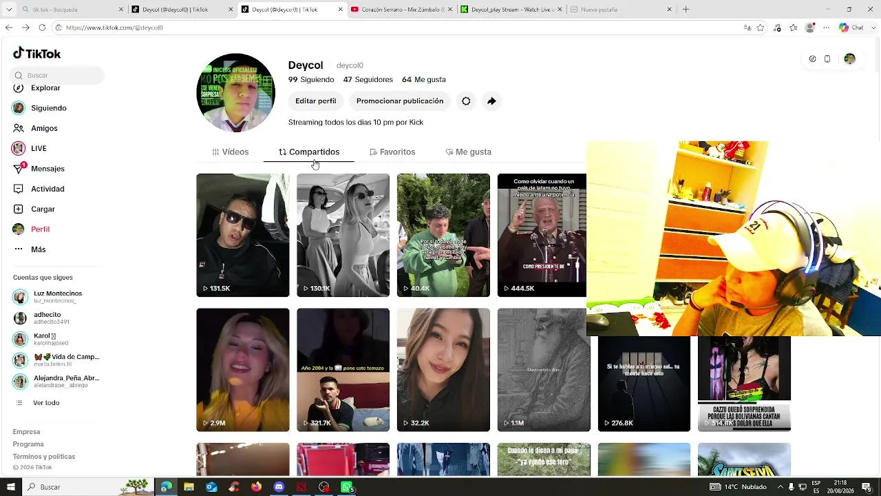Switch to the tik tok - Búsqueda tab
The width and height of the screenshot is (881, 496).
pos(72,10)
